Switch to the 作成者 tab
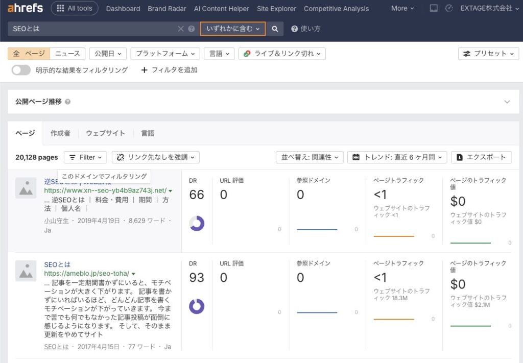Screen dimensions: 523x363 point(60,133)
